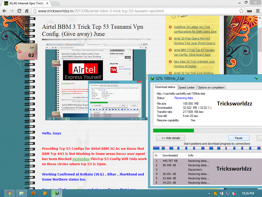Open the Vodafone 3G Latest Vpn Trick link

tap(195, 29)
